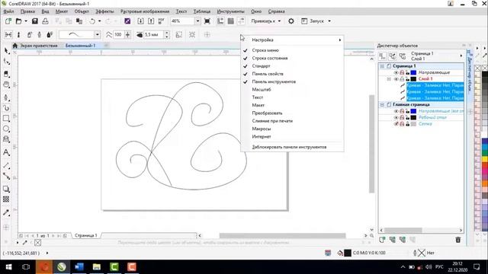Toggle grid display icon

(x=230, y=21)
